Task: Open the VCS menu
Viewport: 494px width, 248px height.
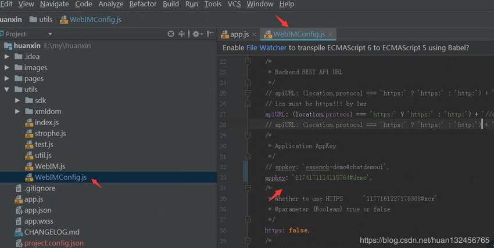Action: point(234,4)
